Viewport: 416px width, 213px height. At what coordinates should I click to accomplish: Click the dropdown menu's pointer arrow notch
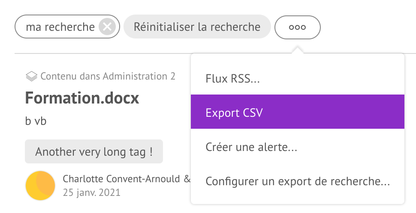[x=297, y=50]
